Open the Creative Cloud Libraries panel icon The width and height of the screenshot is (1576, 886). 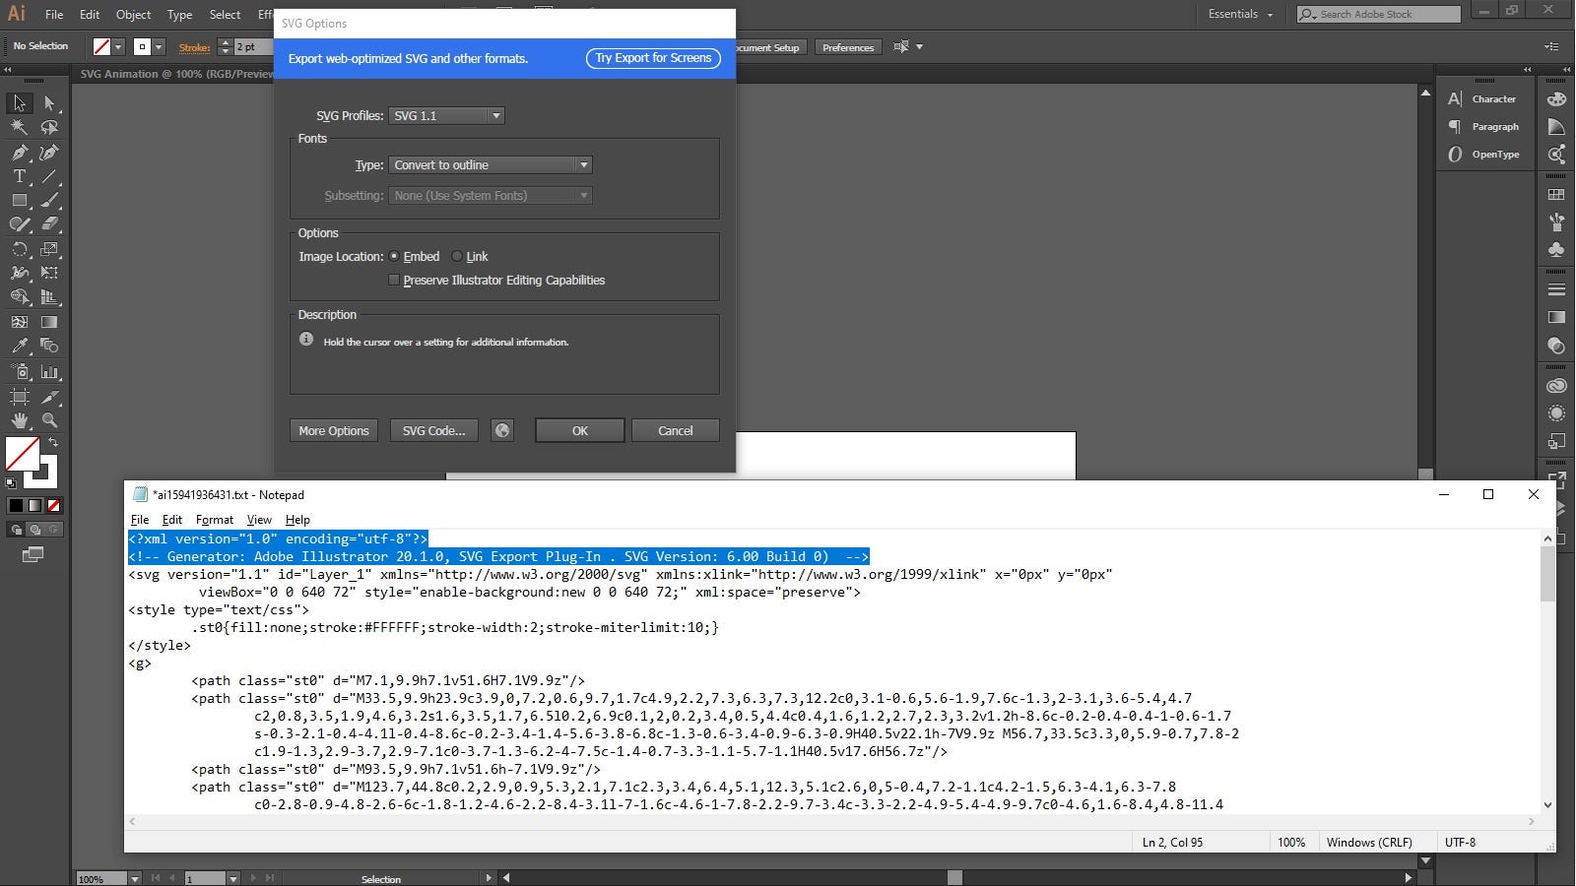pyautogui.click(x=1556, y=386)
